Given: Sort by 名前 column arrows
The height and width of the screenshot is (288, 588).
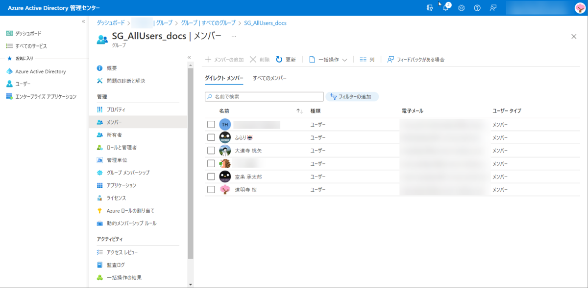Looking at the screenshot, I should tap(299, 111).
